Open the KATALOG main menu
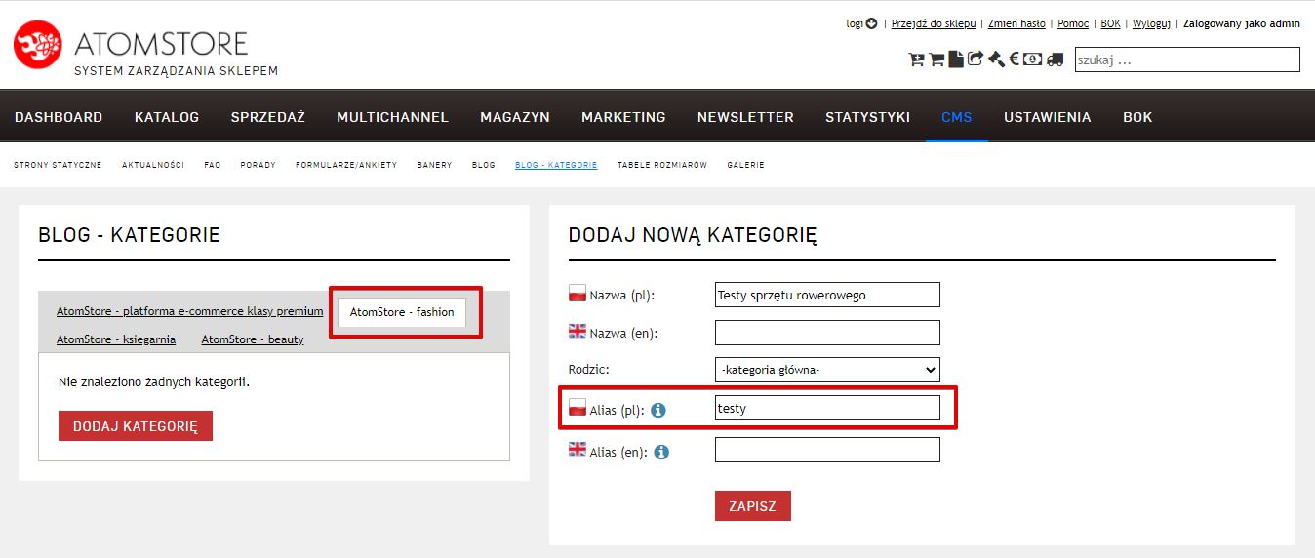The width and height of the screenshot is (1315, 558). click(x=167, y=117)
